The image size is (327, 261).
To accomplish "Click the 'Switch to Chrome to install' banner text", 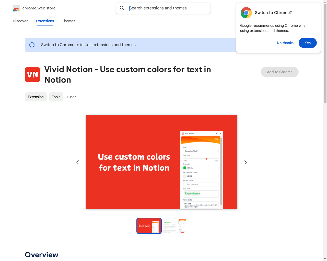I will (88, 45).
